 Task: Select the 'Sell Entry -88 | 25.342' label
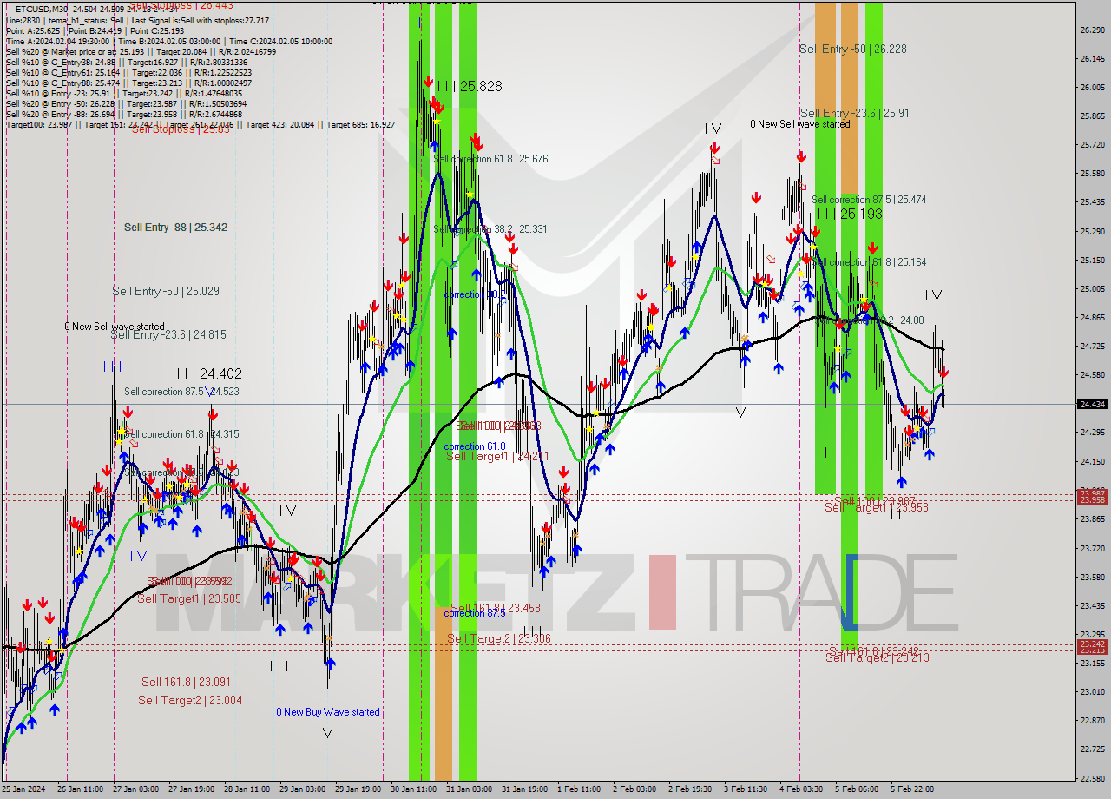(175, 228)
